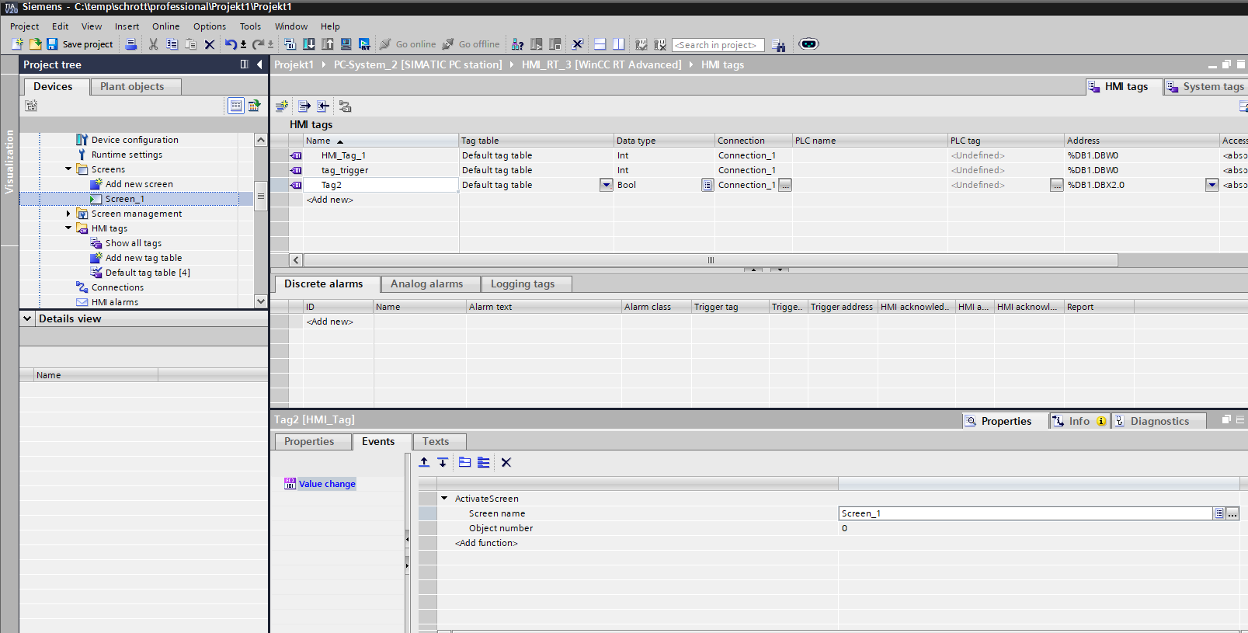Screen dimensions: 1248x633
Task: Click the Undo arrow in main toolbar
Action: click(230, 44)
